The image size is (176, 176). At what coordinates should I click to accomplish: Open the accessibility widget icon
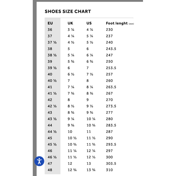[39, 161]
